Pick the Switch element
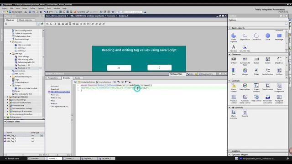Screen dimensions: 292x164 pos(268,61)
